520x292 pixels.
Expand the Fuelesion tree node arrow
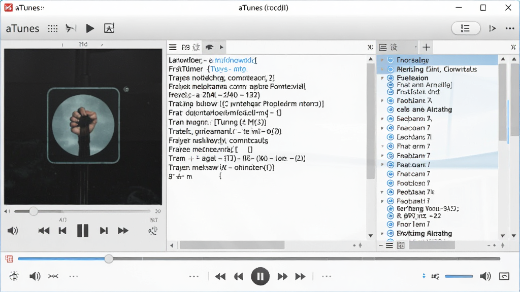point(382,78)
